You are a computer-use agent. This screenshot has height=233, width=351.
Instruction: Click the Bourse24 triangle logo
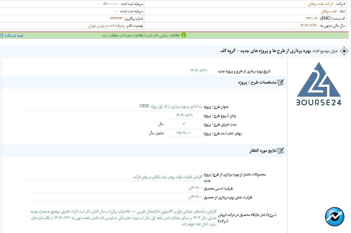point(319,80)
